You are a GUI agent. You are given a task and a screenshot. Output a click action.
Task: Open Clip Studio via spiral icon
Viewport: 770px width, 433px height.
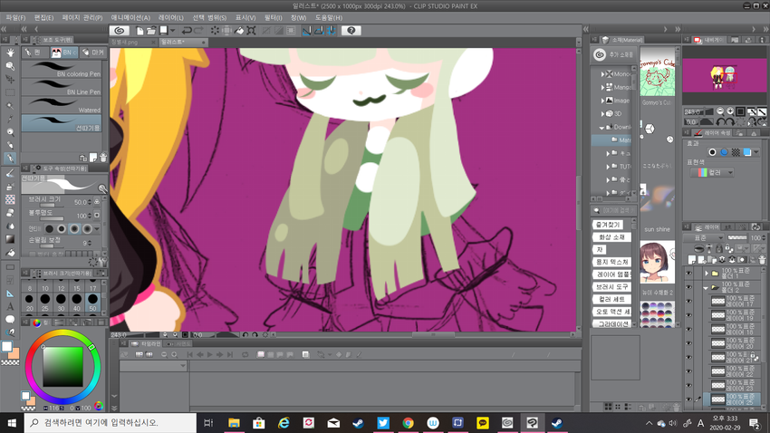point(119,31)
